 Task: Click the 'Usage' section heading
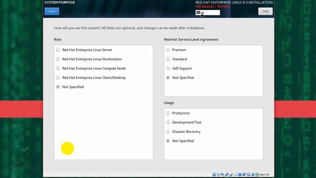(x=169, y=103)
